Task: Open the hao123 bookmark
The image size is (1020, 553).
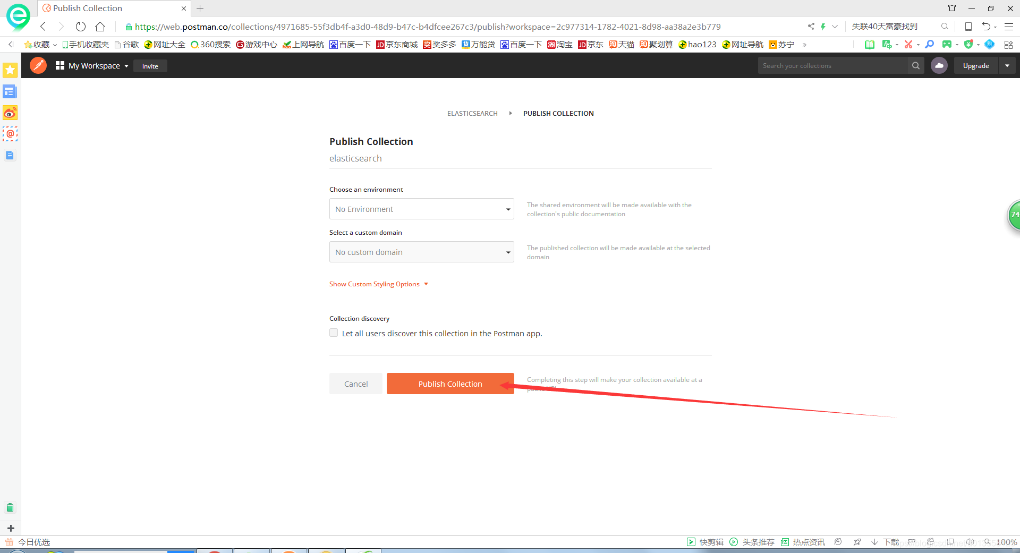Action: click(x=698, y=45)
